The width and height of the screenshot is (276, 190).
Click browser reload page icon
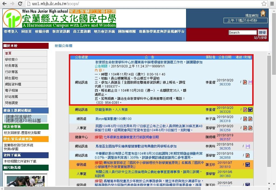(x=20, y=4)
